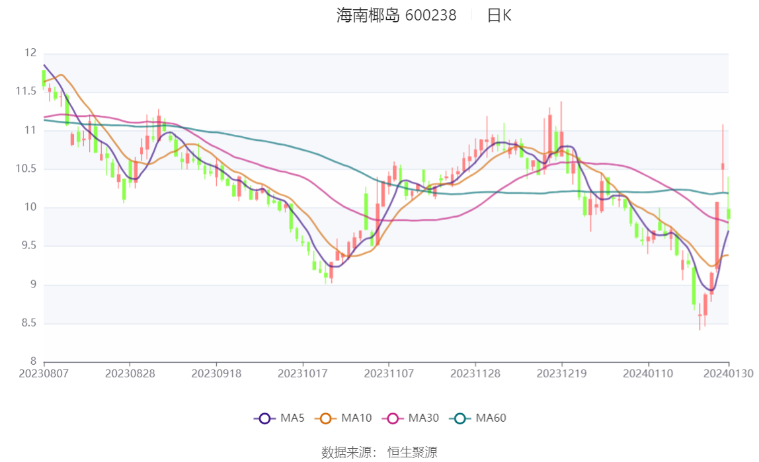Click the 11.5 price axis label

(x=26, y=91)
